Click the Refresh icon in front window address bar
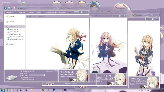164x92 pixels. 58,8
